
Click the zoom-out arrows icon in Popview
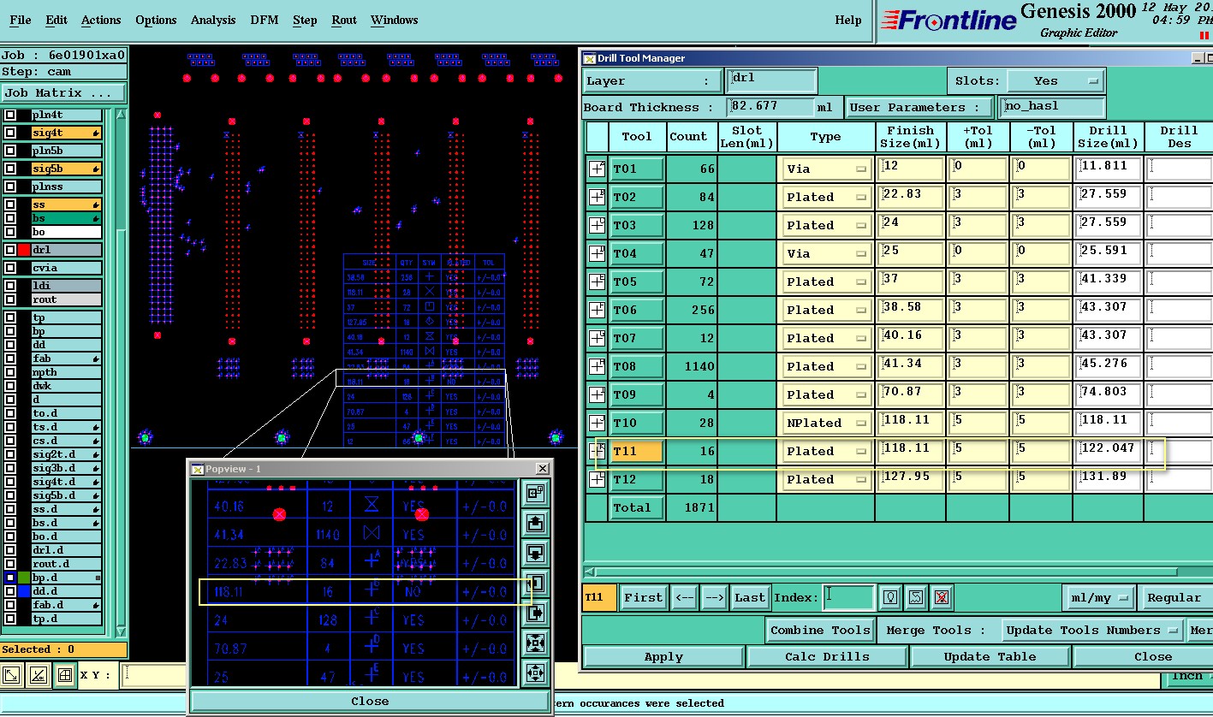pos(536,673)
